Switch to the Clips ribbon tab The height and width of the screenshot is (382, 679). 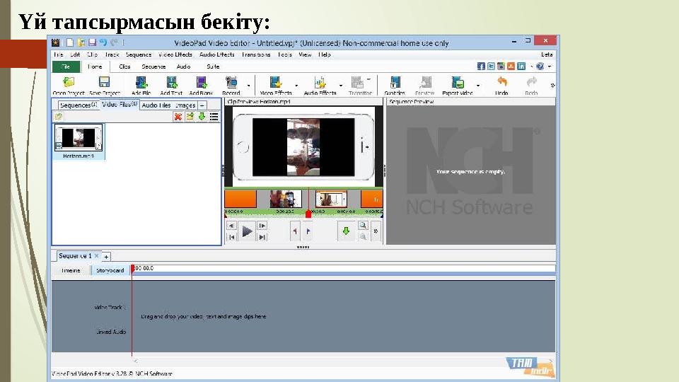click(124, 66)
